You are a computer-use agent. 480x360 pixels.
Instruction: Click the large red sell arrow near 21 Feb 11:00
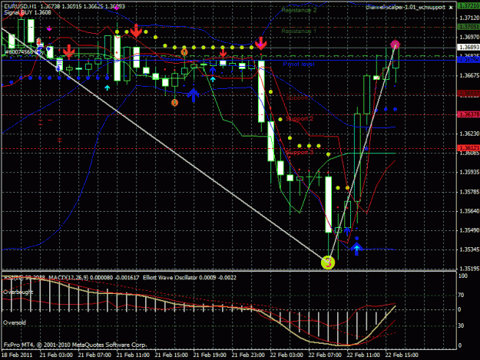tap(136, 31)
